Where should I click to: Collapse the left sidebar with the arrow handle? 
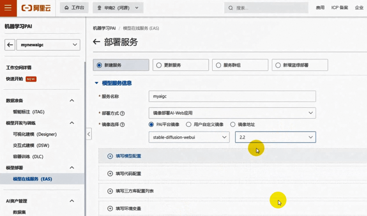tap(89, 134)
